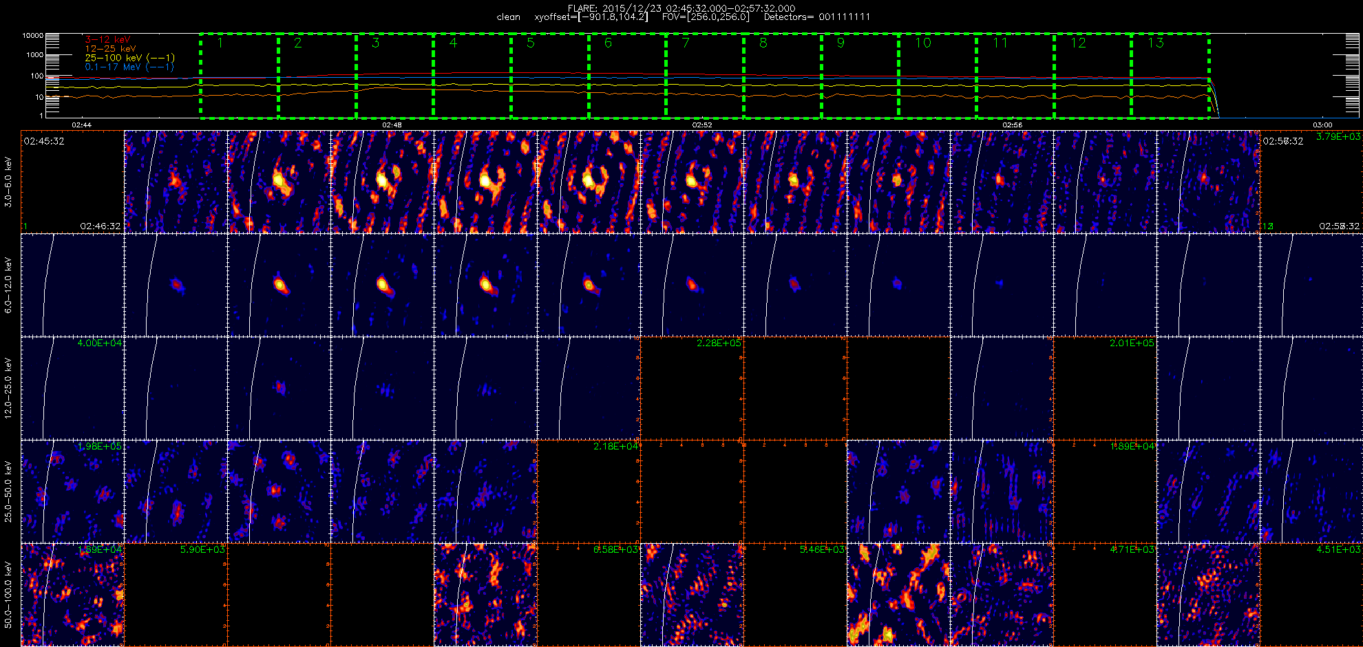
Task: Choose interval 9 in the lightcurve plot
Action: pos(841,43)
